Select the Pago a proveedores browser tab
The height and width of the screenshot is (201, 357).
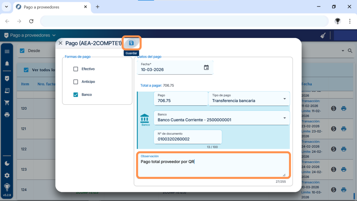click(x=51, y=7)
